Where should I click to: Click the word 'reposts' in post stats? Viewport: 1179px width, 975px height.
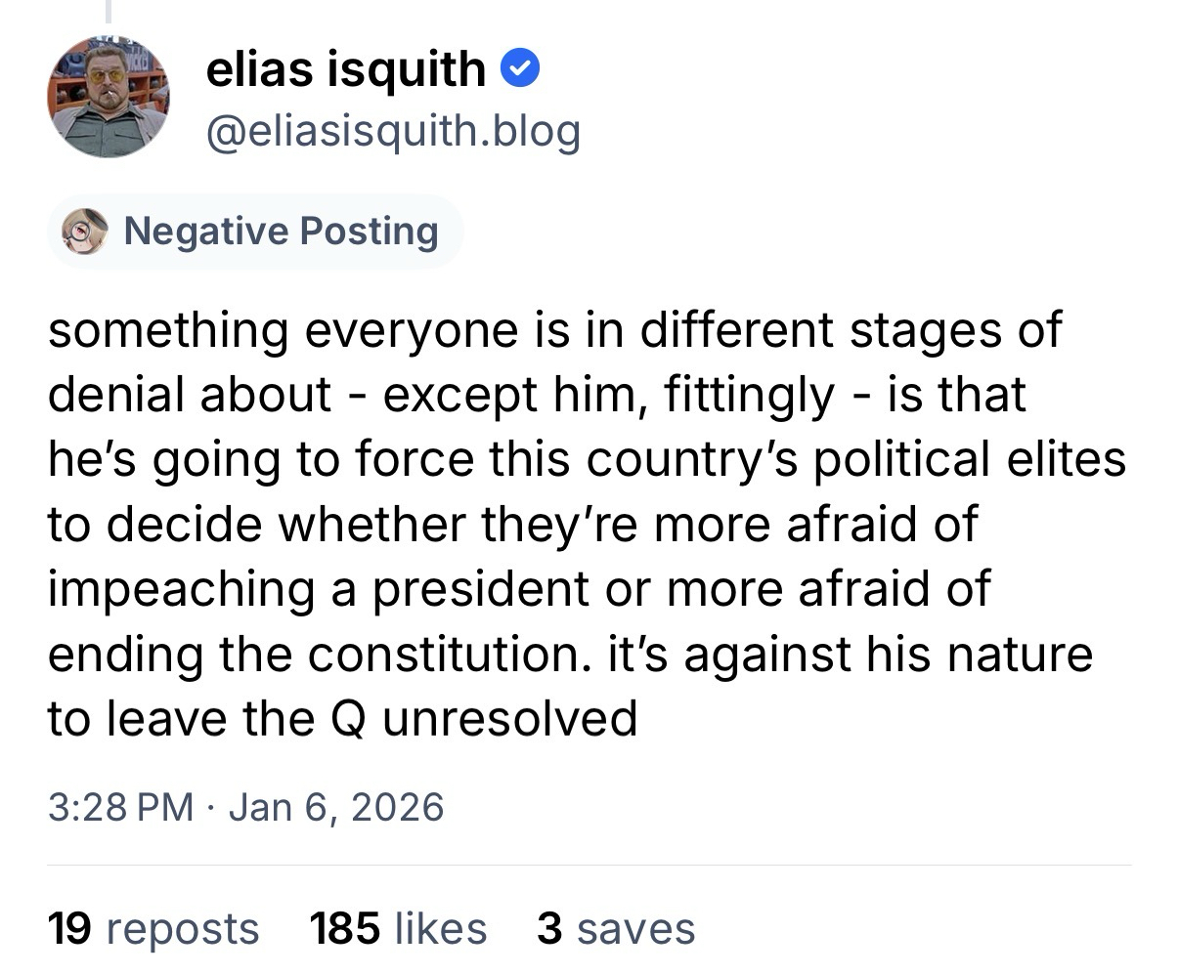(x=182, y=928)
